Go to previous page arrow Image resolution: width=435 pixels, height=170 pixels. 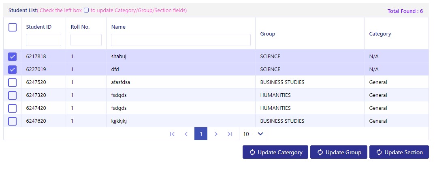186,134
